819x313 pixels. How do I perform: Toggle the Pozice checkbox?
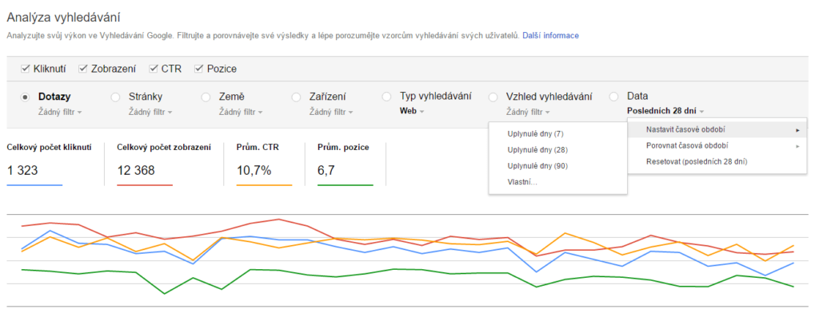pos(198,69)
